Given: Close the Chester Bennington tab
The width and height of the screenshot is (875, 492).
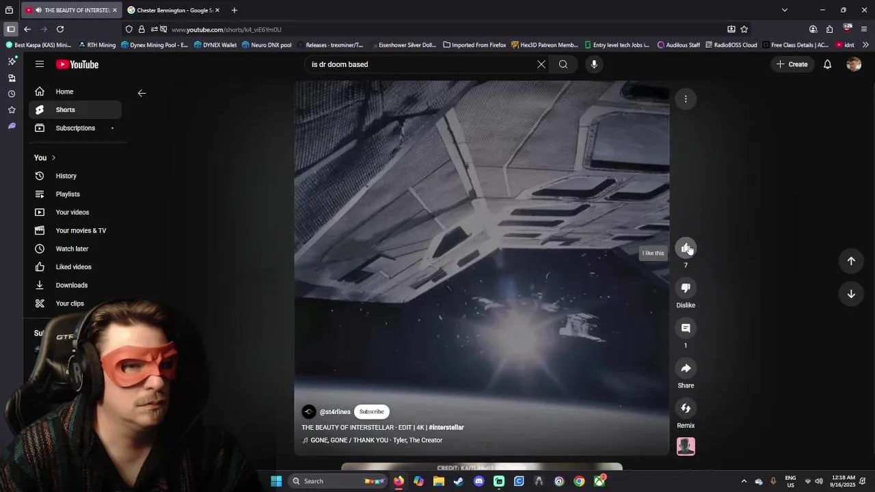Looking at the screenshot, I should [217, 10].
